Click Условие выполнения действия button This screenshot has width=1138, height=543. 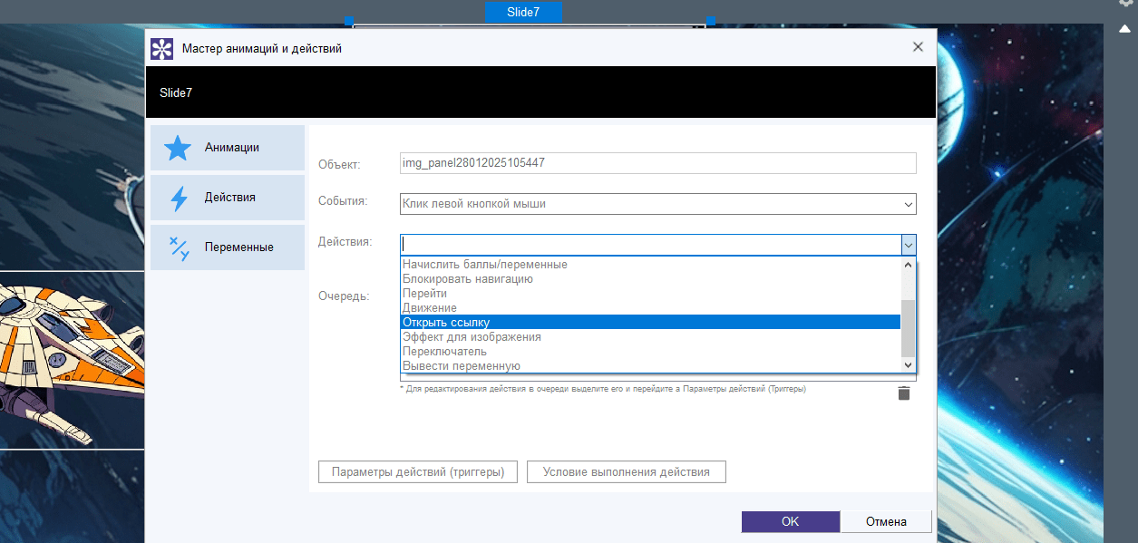[x=627, y=472]
